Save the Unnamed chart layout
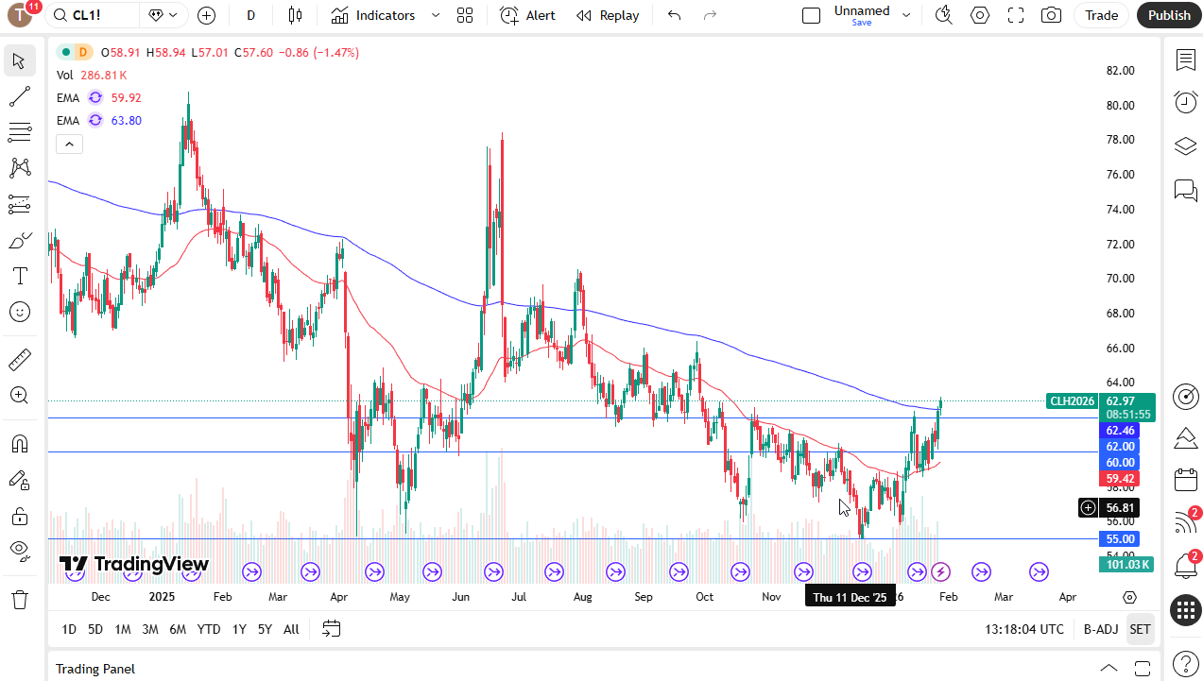This screenshot has width=1203, height=681. click(x=862, y=23)
